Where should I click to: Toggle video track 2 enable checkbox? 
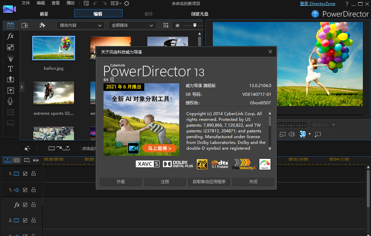[25, 220]
